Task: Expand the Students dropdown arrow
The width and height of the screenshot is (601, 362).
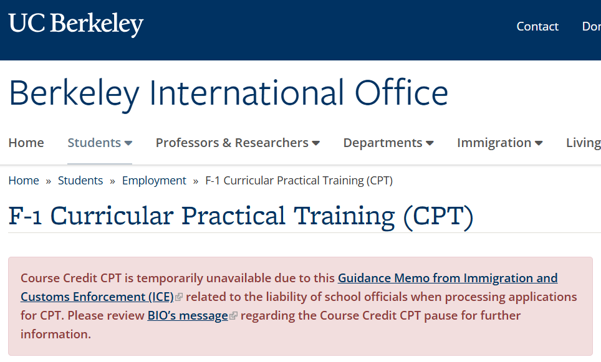Action: coord(128,143)
